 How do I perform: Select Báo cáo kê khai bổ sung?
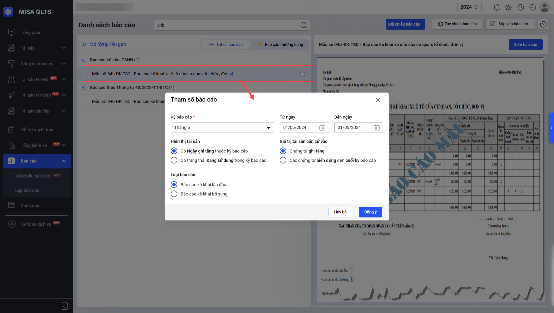click(174, 194)
